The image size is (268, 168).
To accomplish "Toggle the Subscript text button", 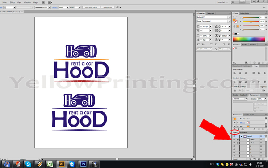I will point(216,45).
